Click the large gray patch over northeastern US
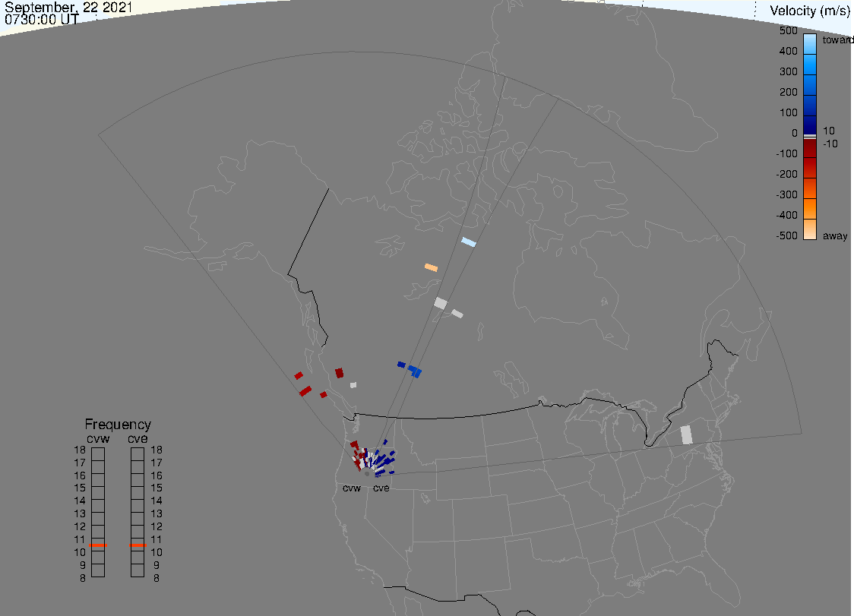 pyautogui.click(x=686, y=434)
